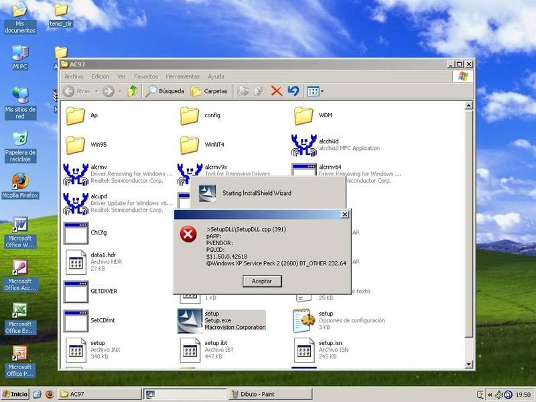The height and width of the screenshot is (402, 536).
Task: Toggle the Carpetas folders pane
Action: pos(209,91)
